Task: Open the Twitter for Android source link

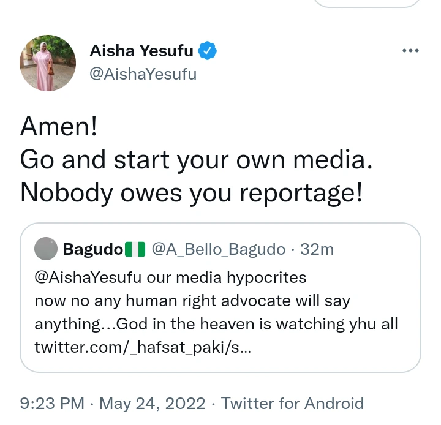Action: point(292,404)
